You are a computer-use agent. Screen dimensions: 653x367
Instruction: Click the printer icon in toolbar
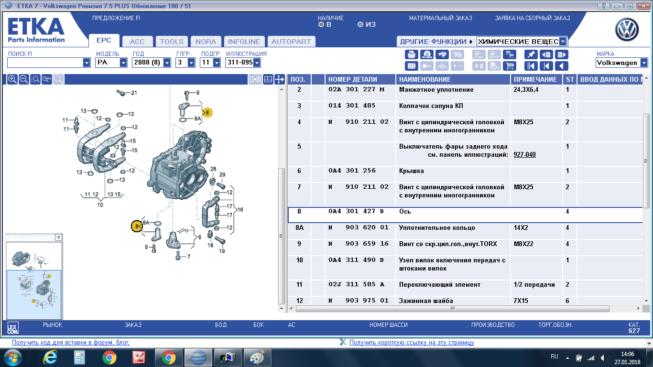click(412, 54)
